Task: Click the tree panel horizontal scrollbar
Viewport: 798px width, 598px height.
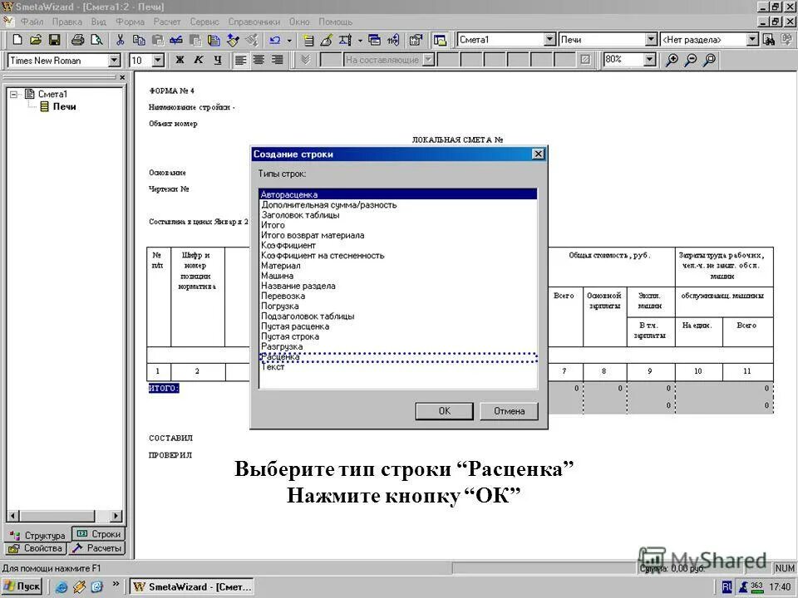Action: (65, 516)
